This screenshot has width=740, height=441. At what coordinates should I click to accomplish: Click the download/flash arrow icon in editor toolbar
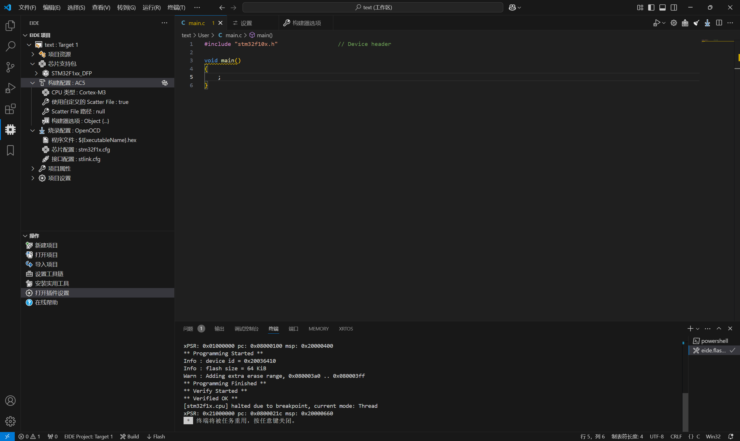[707, 23]
